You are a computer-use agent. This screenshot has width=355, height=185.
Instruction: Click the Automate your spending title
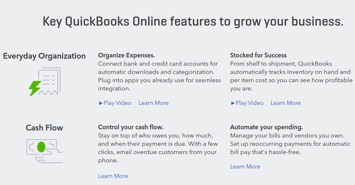(267, 127)
